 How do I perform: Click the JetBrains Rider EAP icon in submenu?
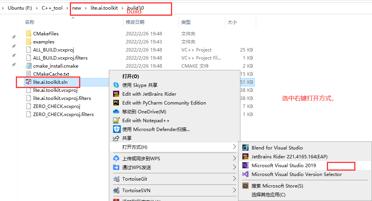245,156
